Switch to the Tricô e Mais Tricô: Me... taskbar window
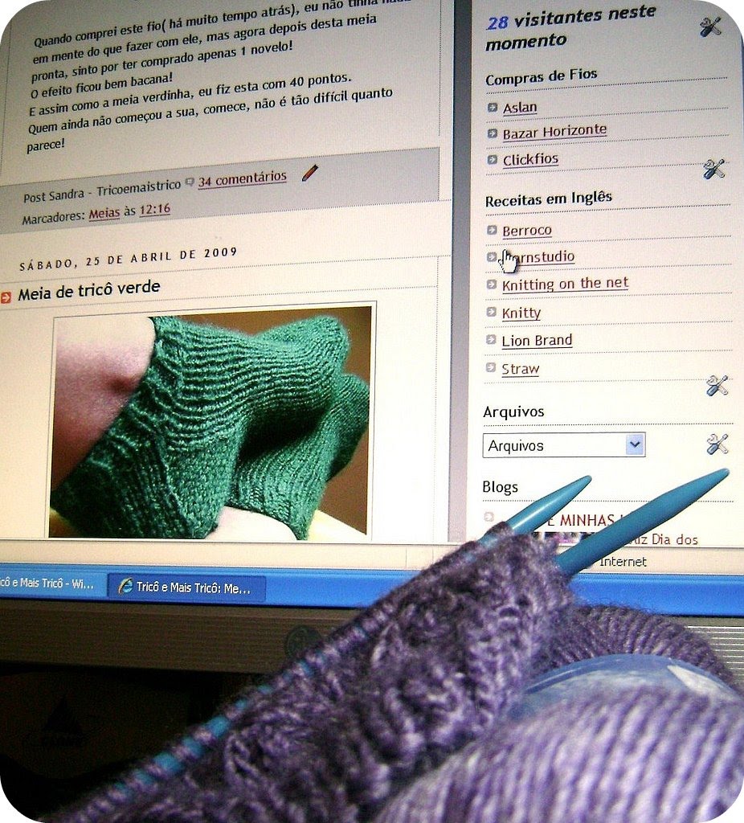 186,587
